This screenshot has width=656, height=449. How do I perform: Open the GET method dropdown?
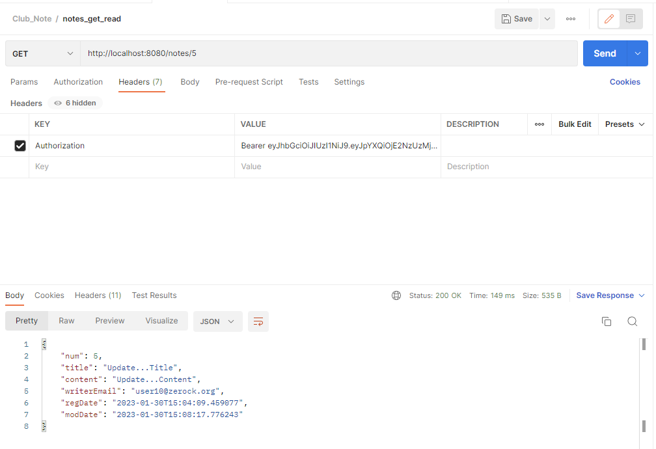point(43,53)
